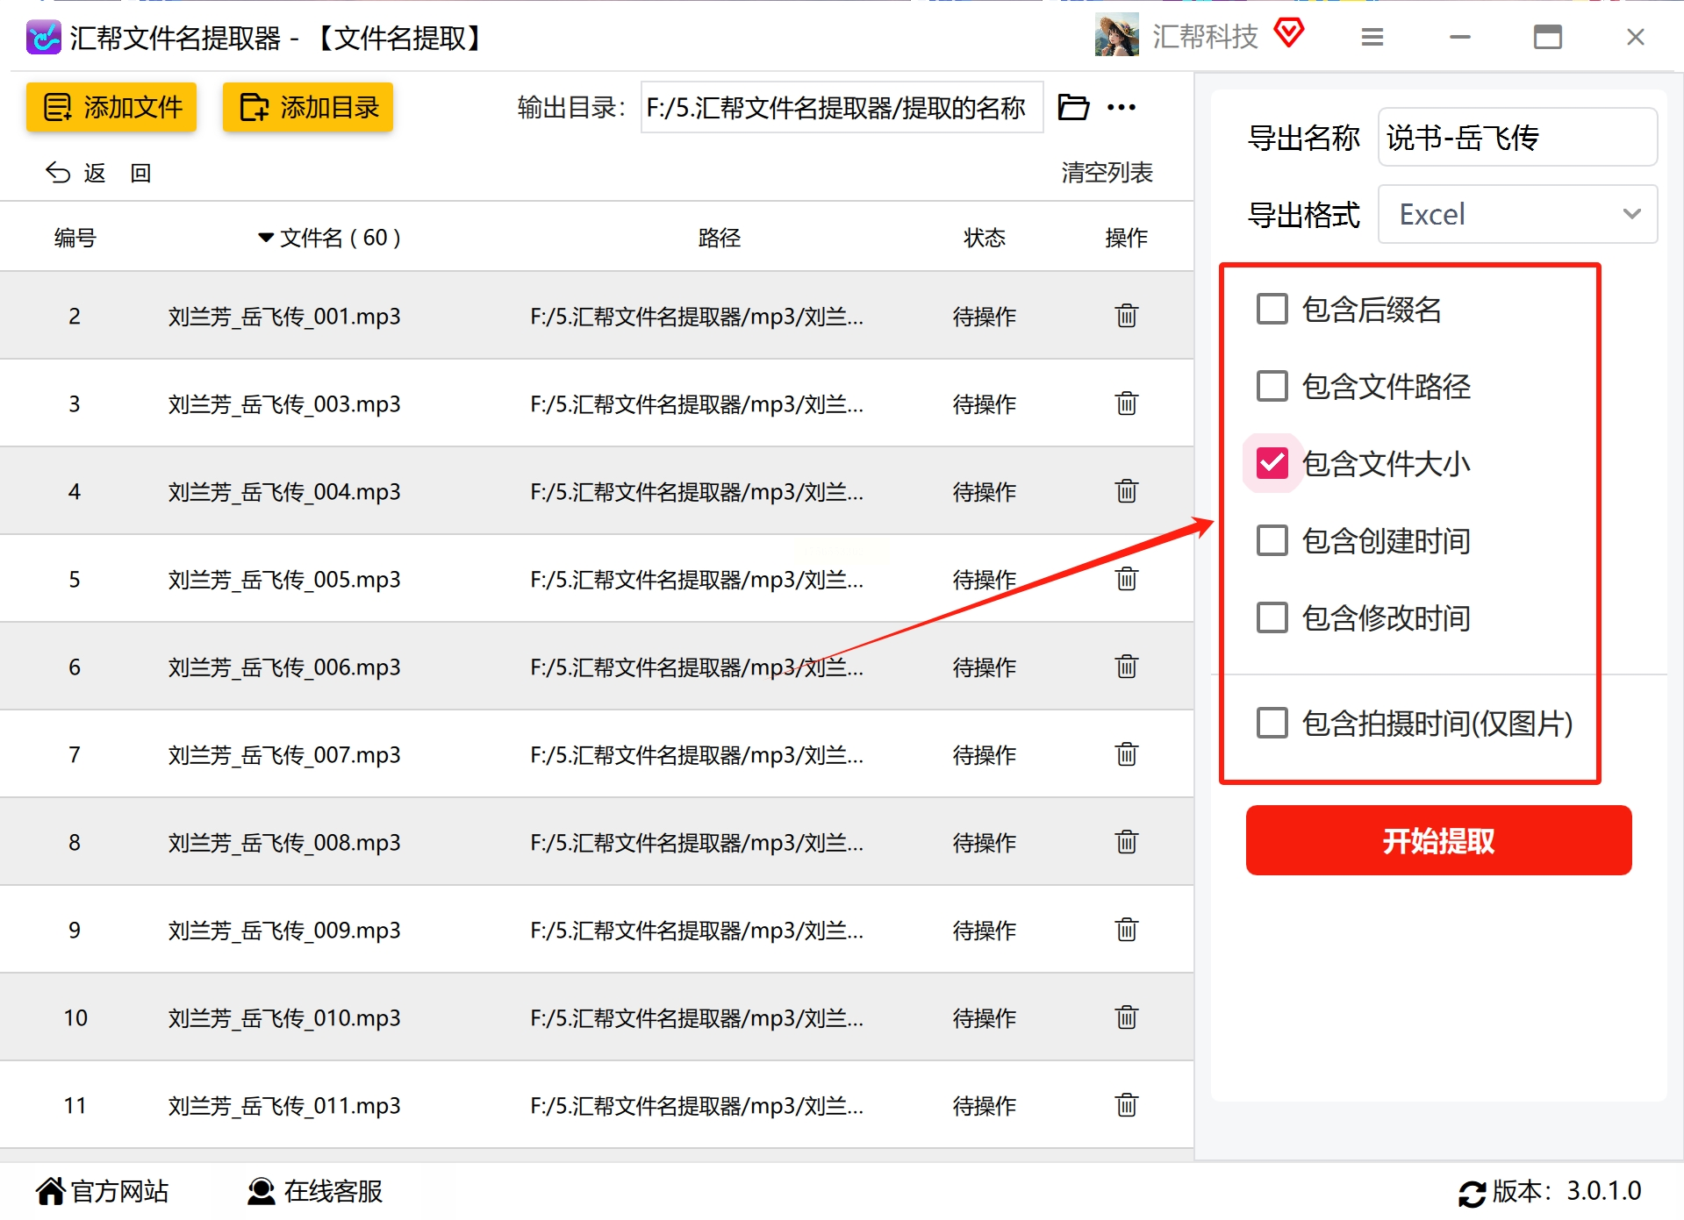Screen dimensions: 1684x1220
Task: Edit the 输出目录 path field
Action: click(842, 107)
